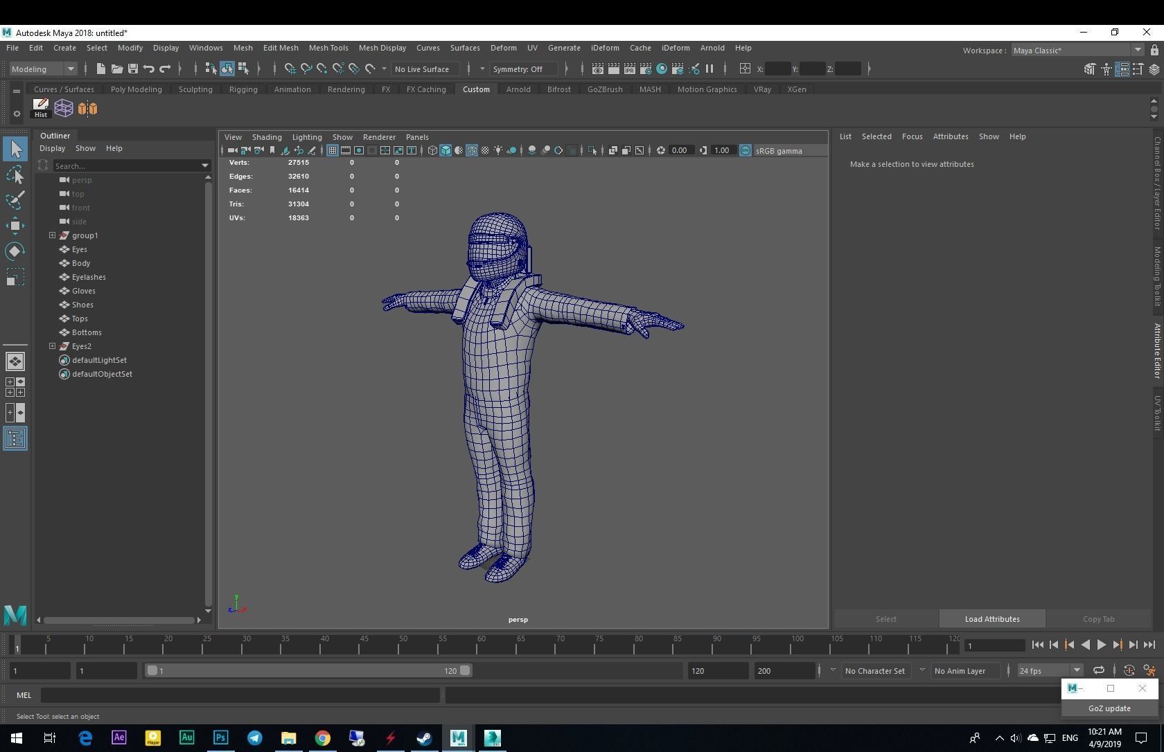
Task: Select the Gloves object in Outliner
Action: click(84, 291)
